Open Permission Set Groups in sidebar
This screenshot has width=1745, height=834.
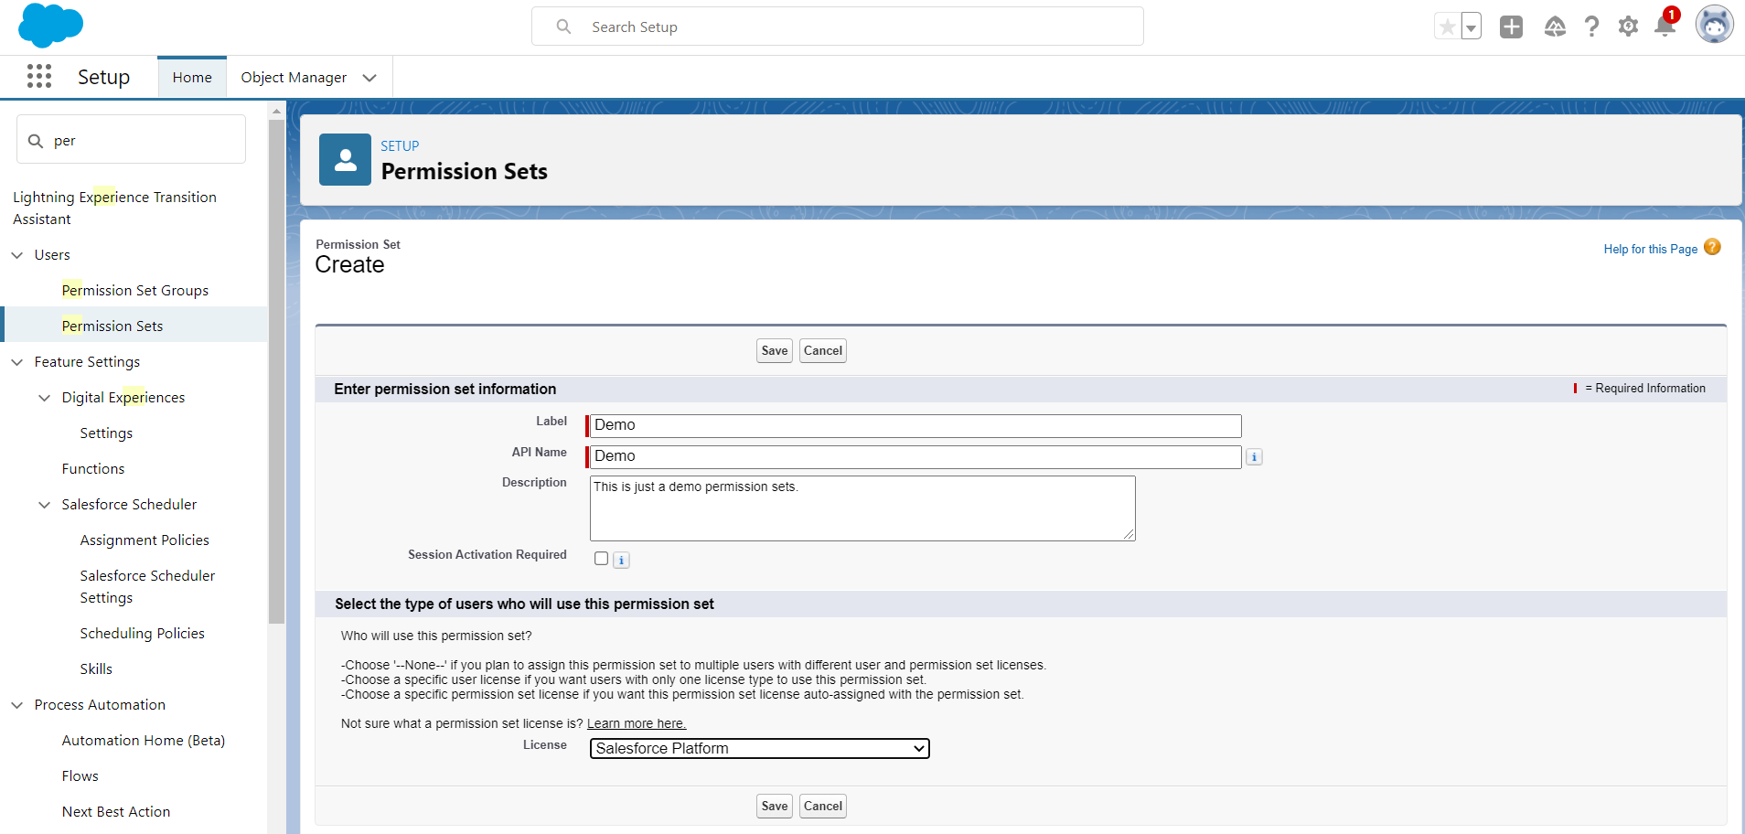[x=135, y=291]
